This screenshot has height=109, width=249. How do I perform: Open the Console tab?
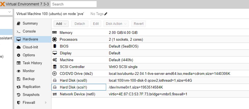[33, 31]
